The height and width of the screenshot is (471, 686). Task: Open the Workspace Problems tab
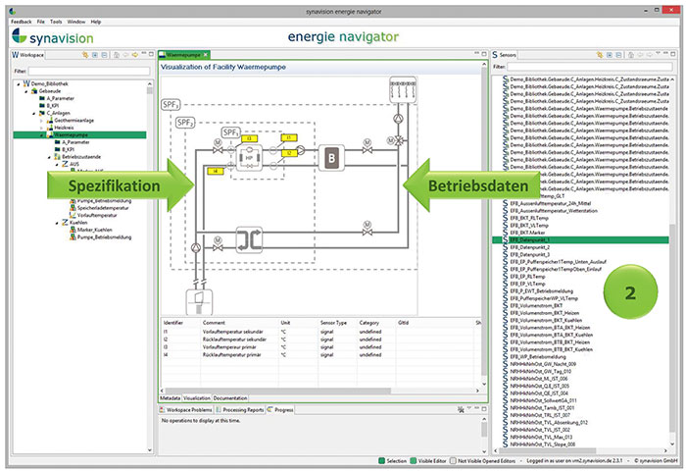(x=186, y=409)
